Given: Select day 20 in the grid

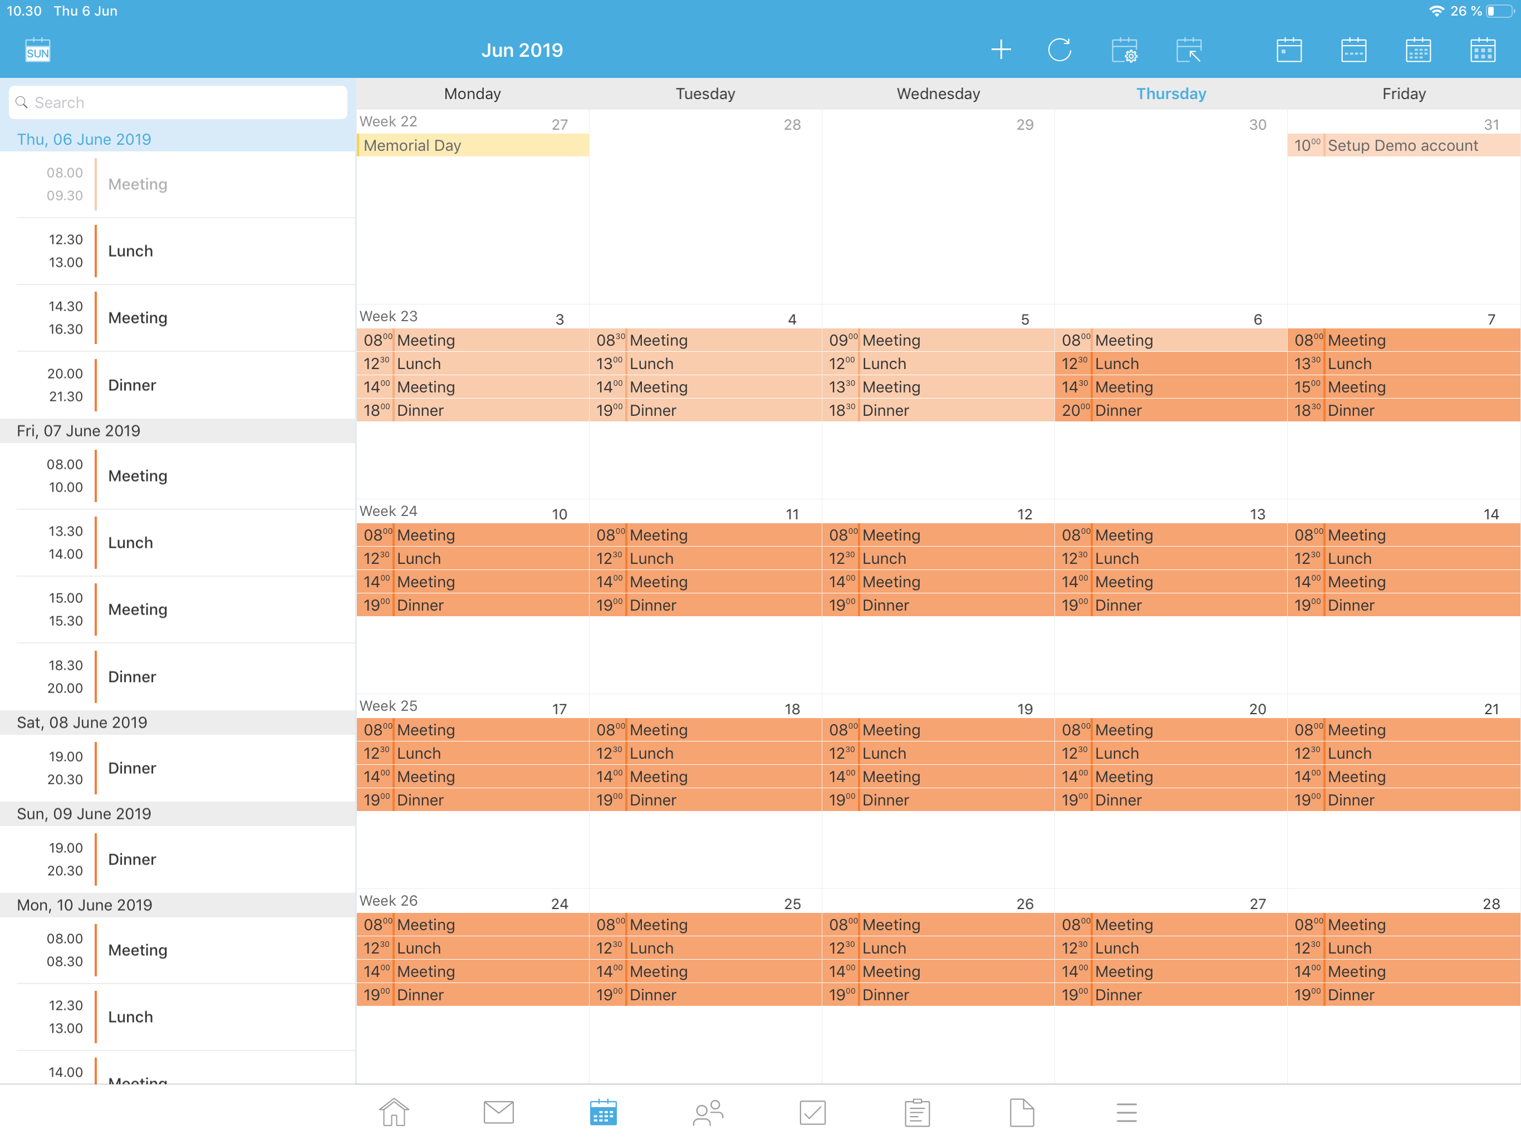Looking at the screenshot, I should coord(1257,709).
